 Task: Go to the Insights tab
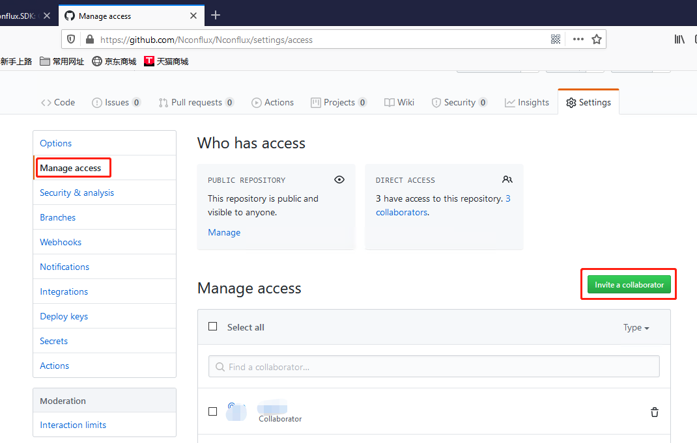coord(527,102)
